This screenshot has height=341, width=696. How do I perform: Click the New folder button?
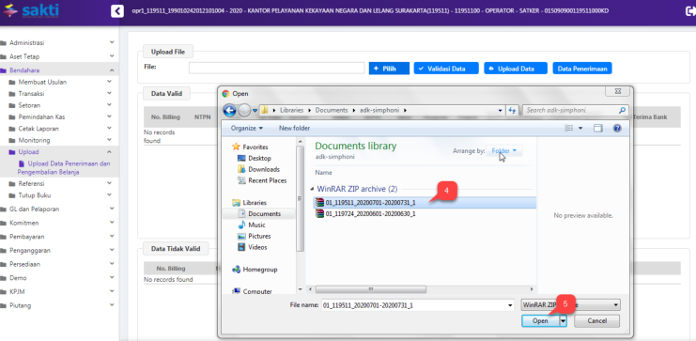(x=294, y=129)
